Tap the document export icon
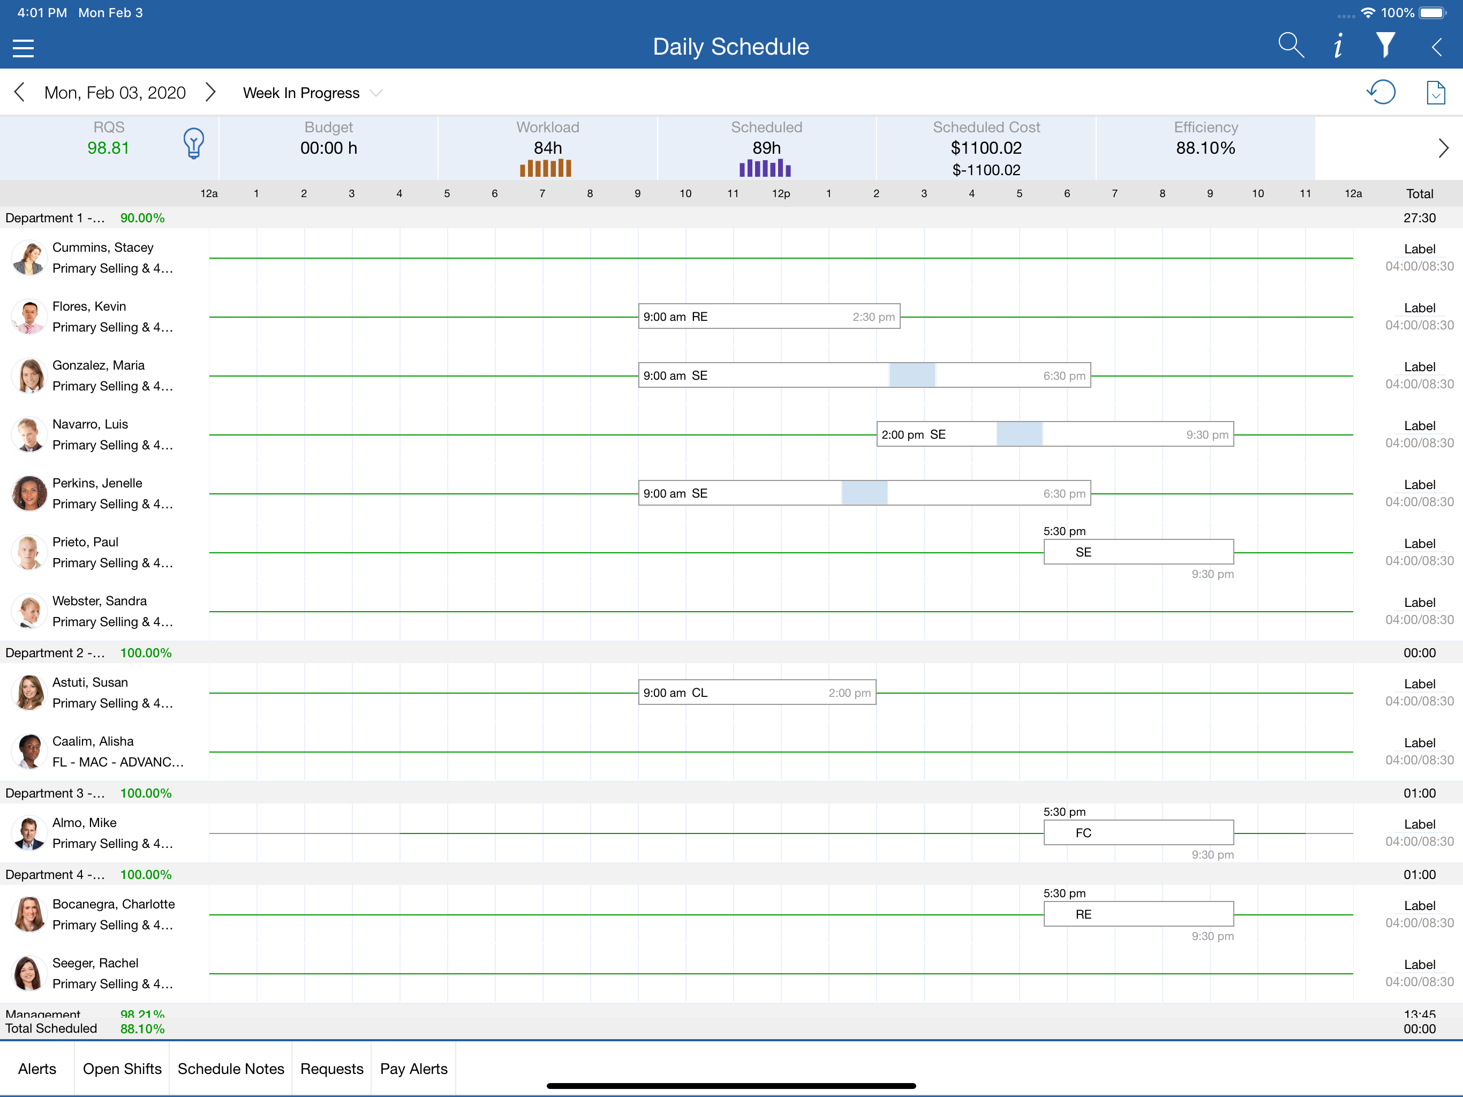 (x=1435, y=93)
